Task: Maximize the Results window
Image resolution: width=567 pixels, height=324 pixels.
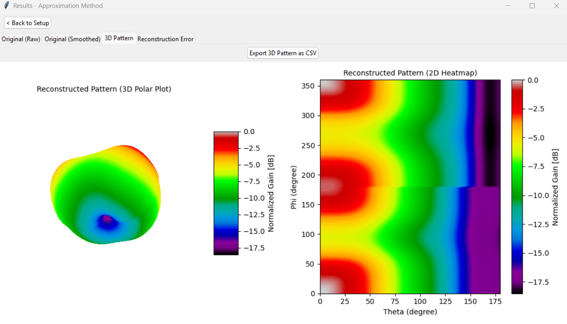Action: click(532, 6)
